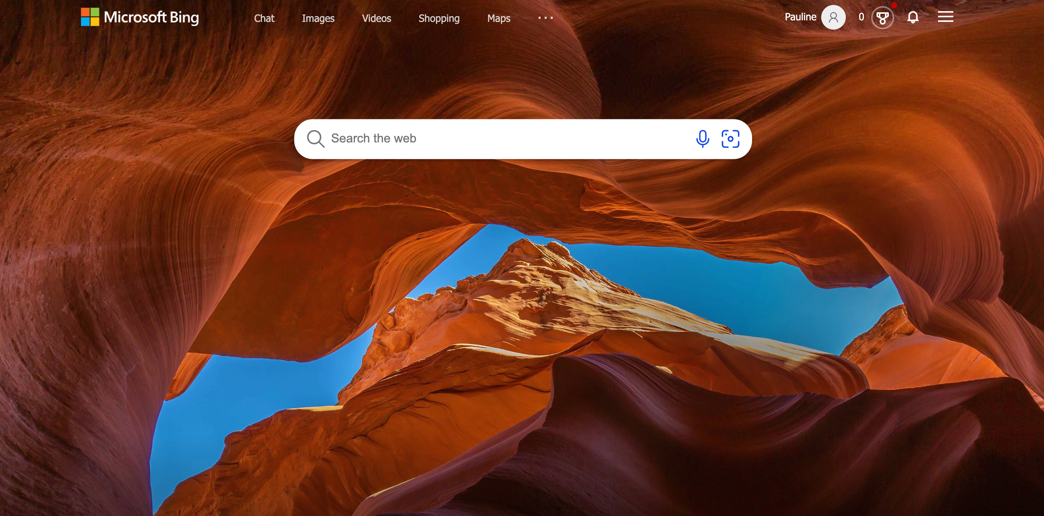This screenshot has width=1044, height=516.
Task: Click the Bing Chat navigation tab
Action: point(264,18)
